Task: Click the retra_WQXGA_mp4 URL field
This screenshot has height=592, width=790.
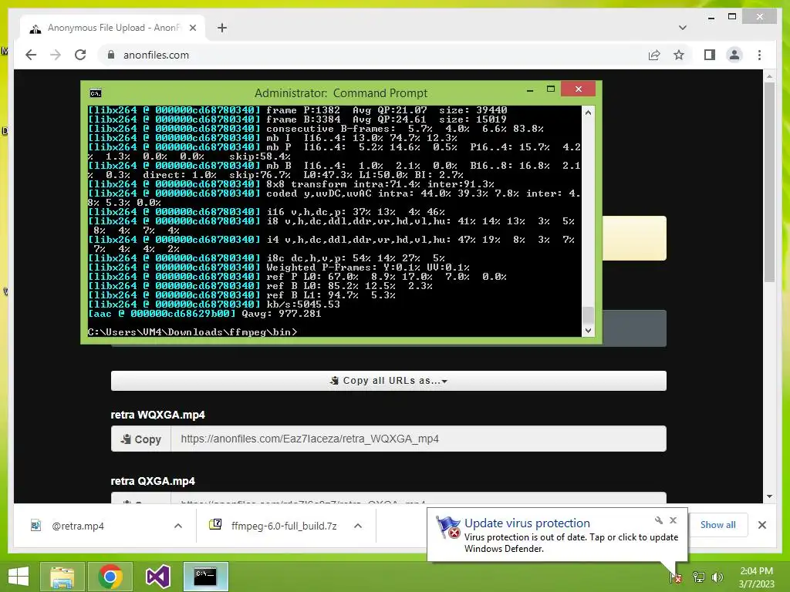Action: point(419,439)
